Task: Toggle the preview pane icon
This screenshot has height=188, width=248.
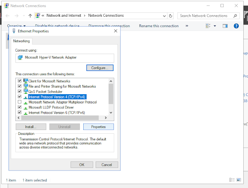Action: point(225,26)
